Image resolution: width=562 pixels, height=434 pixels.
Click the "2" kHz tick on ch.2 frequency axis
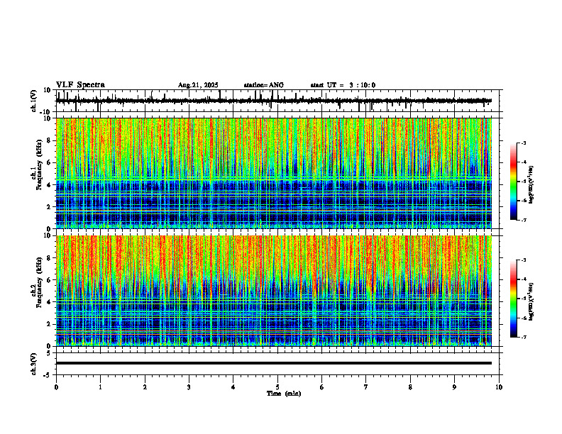click(x=49, y=324)
